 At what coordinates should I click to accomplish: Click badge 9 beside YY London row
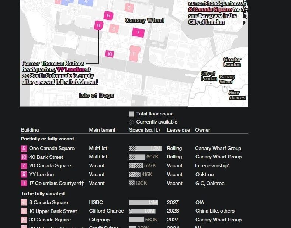point(24,174)
